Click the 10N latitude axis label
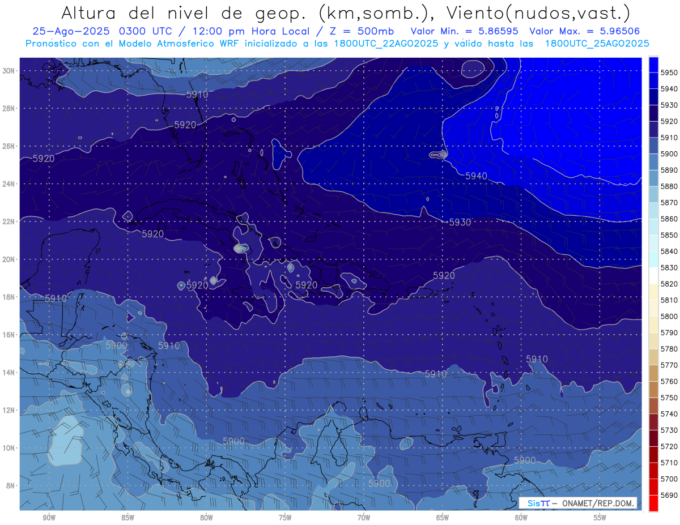The width and height of the screenshot is (680, 525). click(x=9, y=447)
